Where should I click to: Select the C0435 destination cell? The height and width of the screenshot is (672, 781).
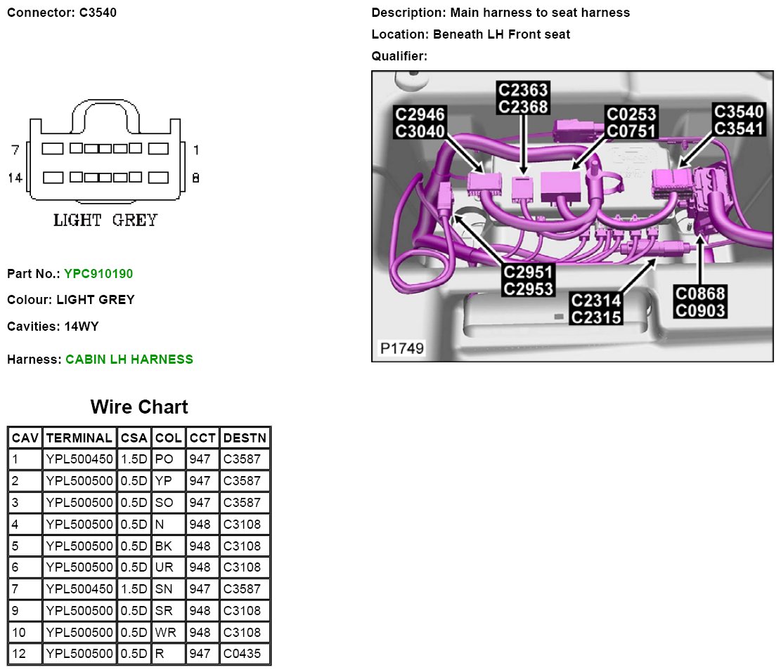tap(241, 654)
